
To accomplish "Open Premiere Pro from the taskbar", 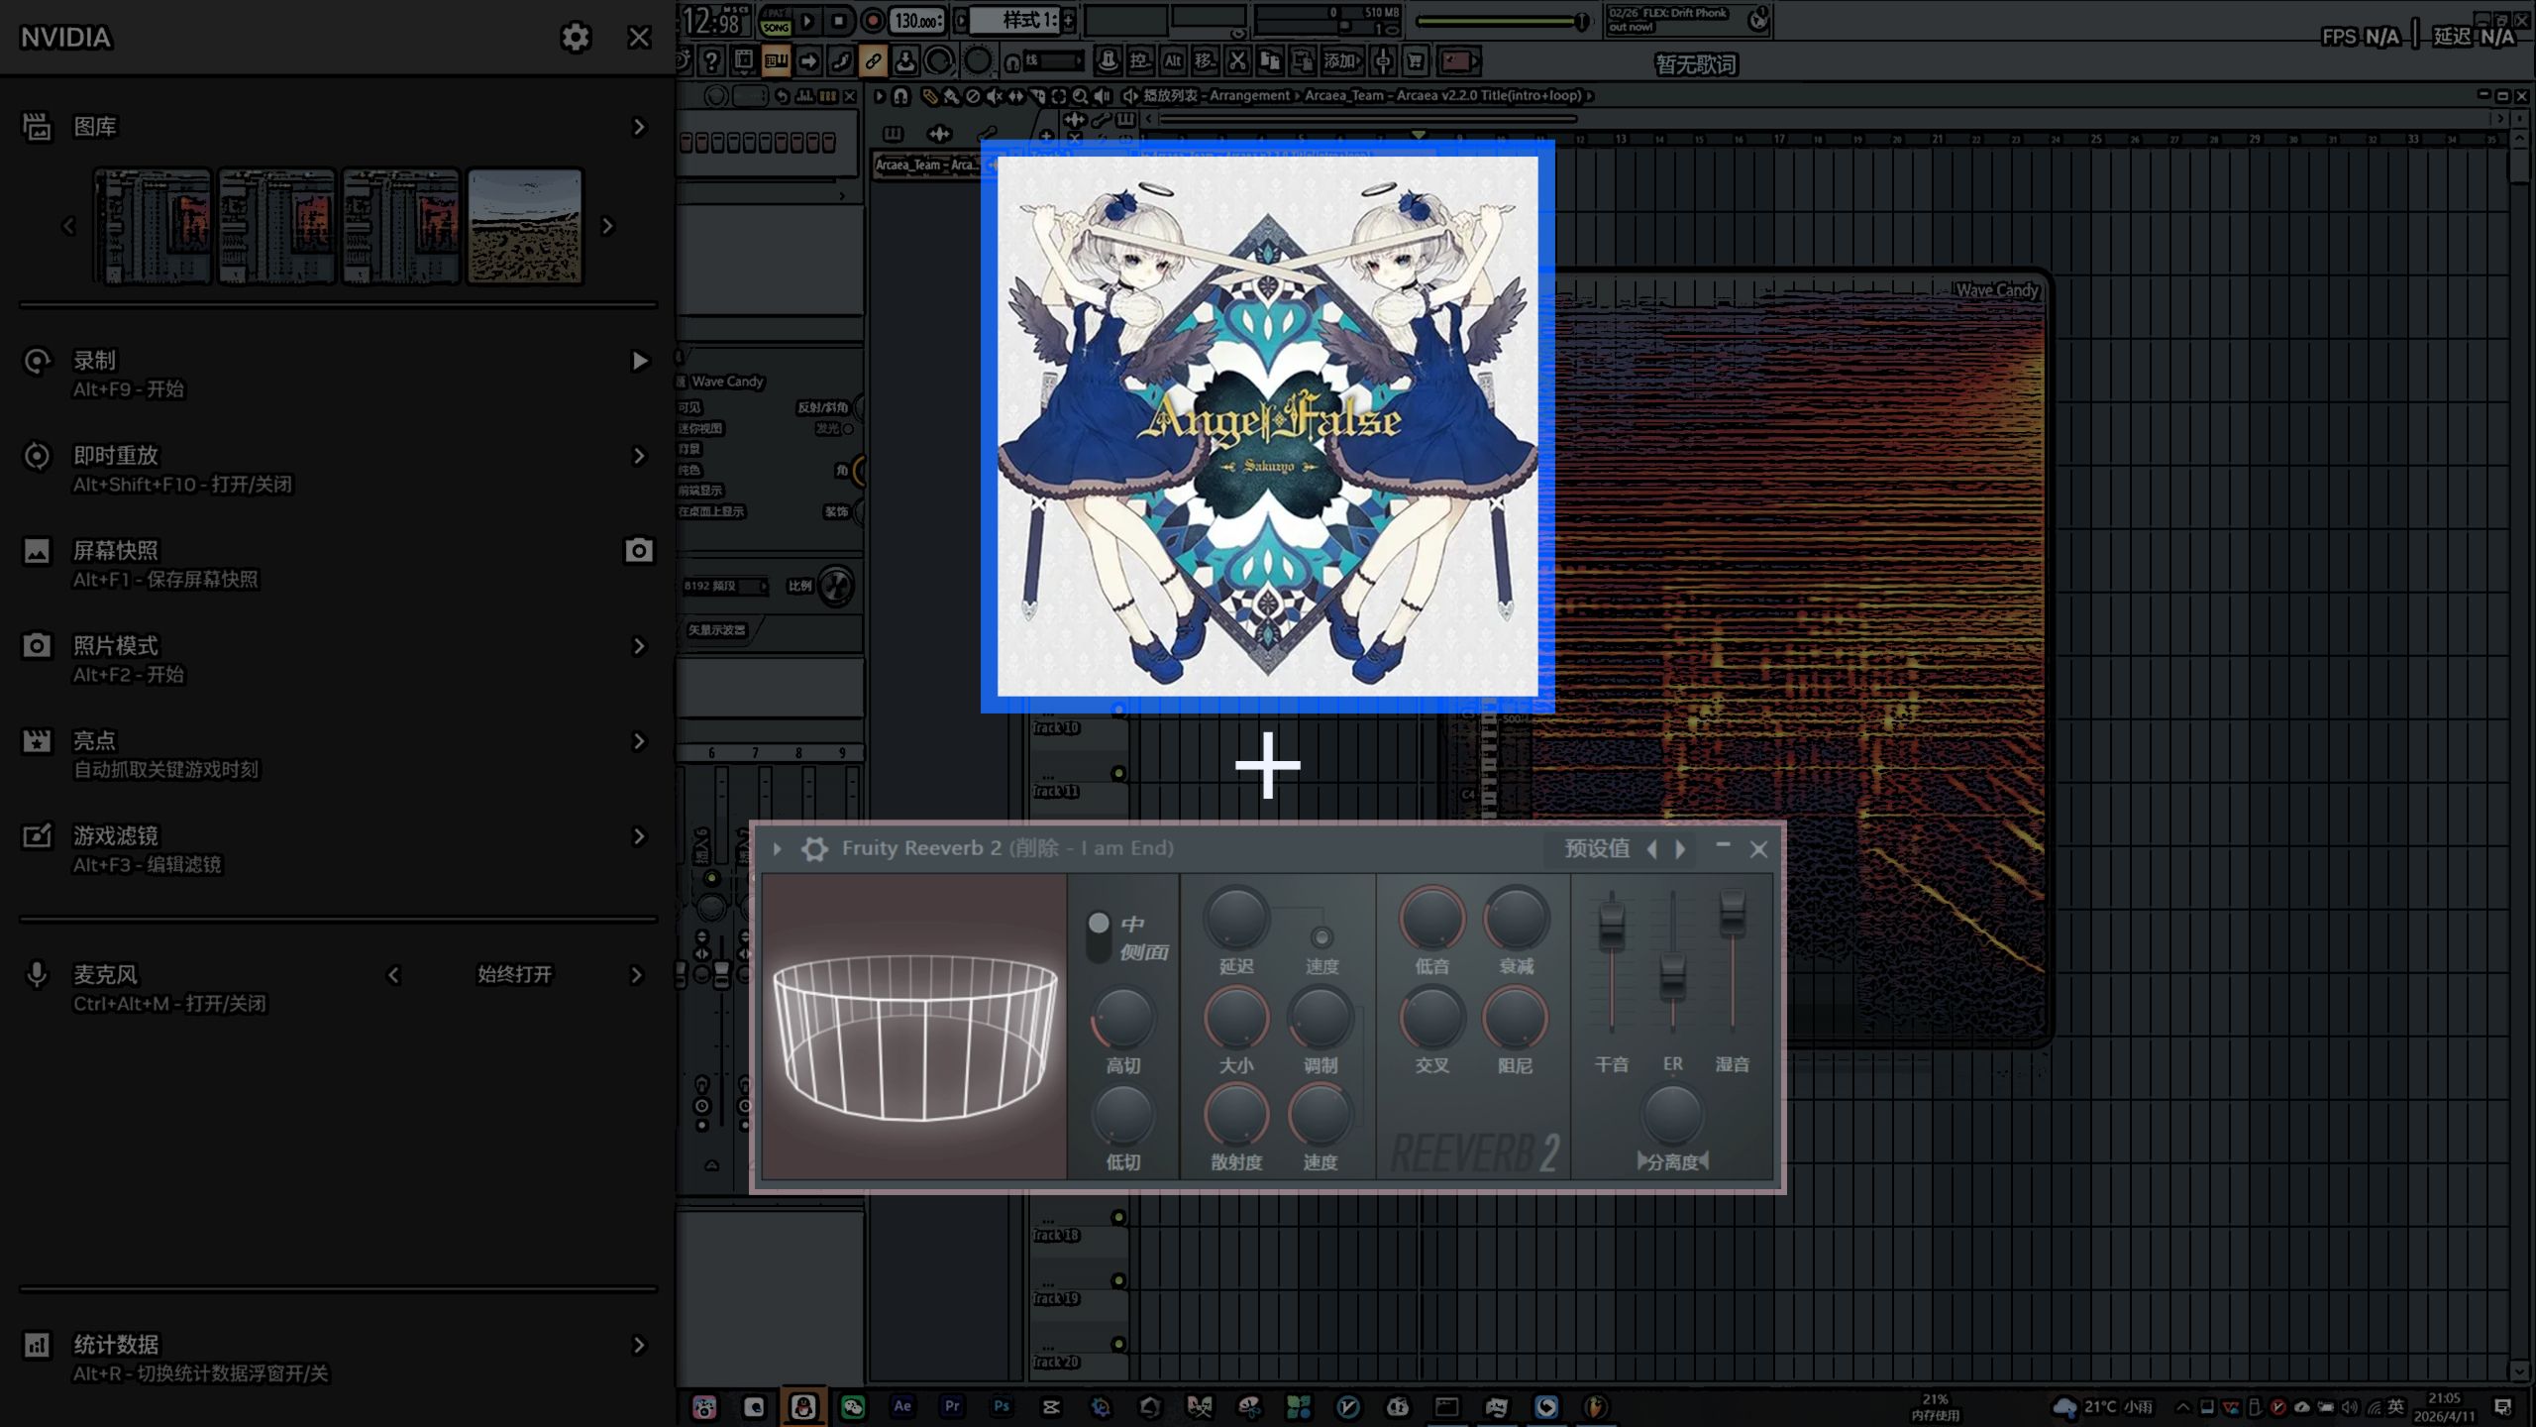I will [x=952, y=1406].
